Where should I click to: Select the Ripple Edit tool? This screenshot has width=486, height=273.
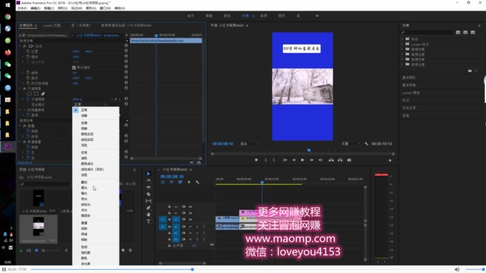(149, 187)
